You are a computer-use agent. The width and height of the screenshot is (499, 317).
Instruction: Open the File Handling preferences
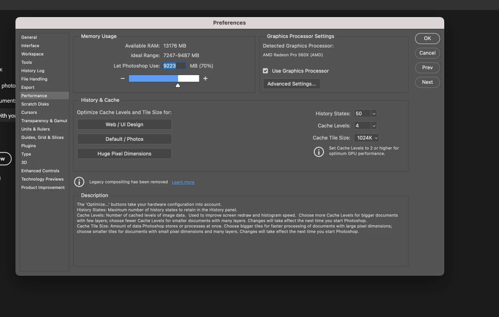[44, 79]
